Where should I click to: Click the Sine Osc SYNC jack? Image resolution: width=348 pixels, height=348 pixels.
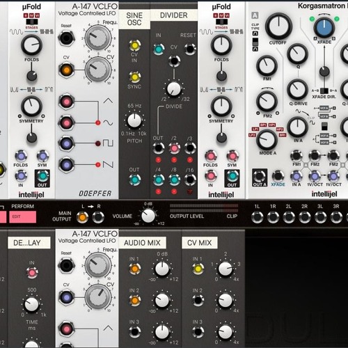pyautogui.click(x=135, y=77)
